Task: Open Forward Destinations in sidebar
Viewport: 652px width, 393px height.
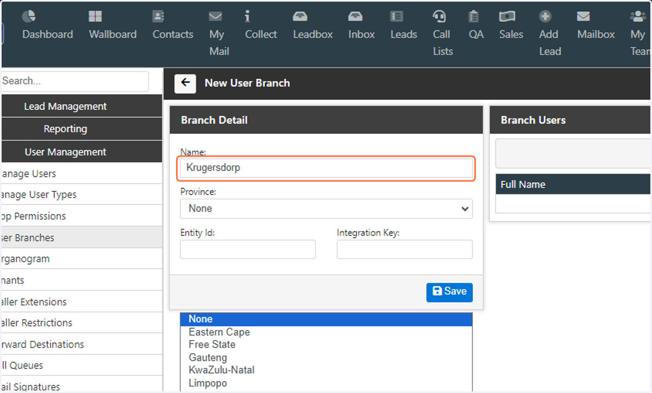Action: point(81,345)
